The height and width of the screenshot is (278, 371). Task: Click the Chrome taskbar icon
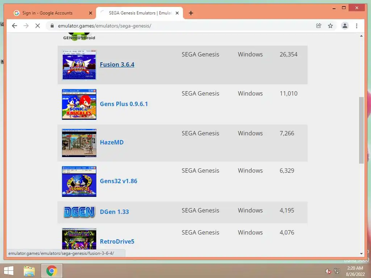[51, 271]
